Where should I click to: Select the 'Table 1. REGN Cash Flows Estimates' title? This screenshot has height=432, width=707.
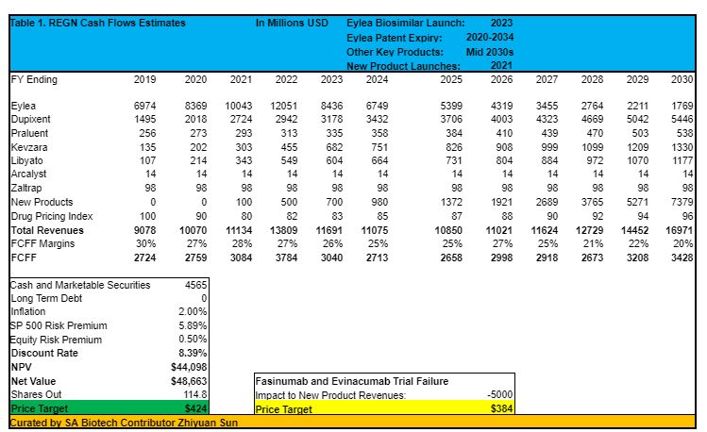(97, 23)
